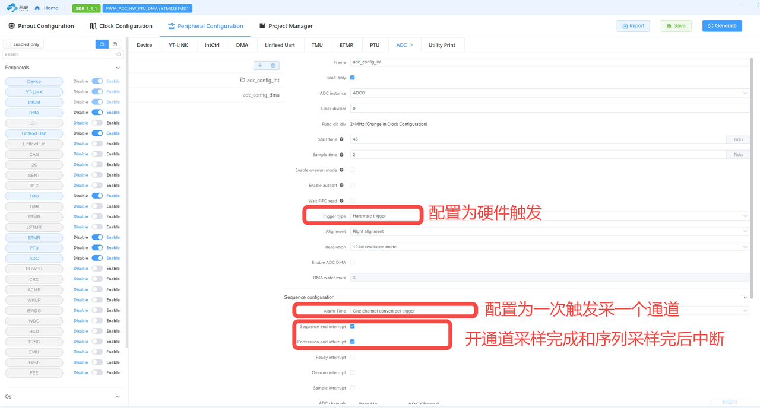Select the Linflexd Uart sidebar item
The height and width of the screenshot is (408, 760).
(34, 133)
